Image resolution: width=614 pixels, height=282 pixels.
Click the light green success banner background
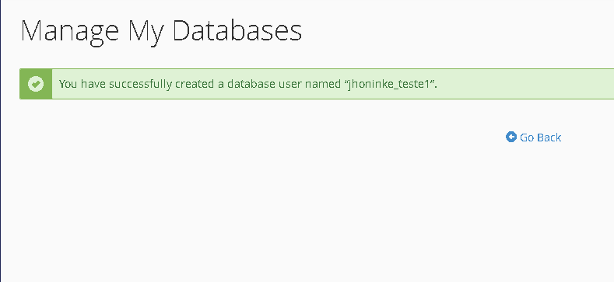click(x=333, y=84)
